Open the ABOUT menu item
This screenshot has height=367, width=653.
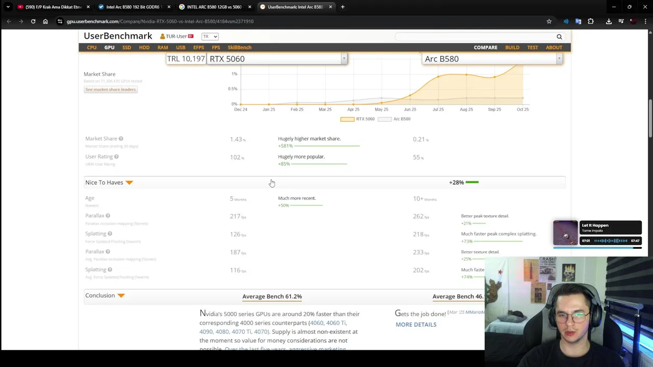554,47
